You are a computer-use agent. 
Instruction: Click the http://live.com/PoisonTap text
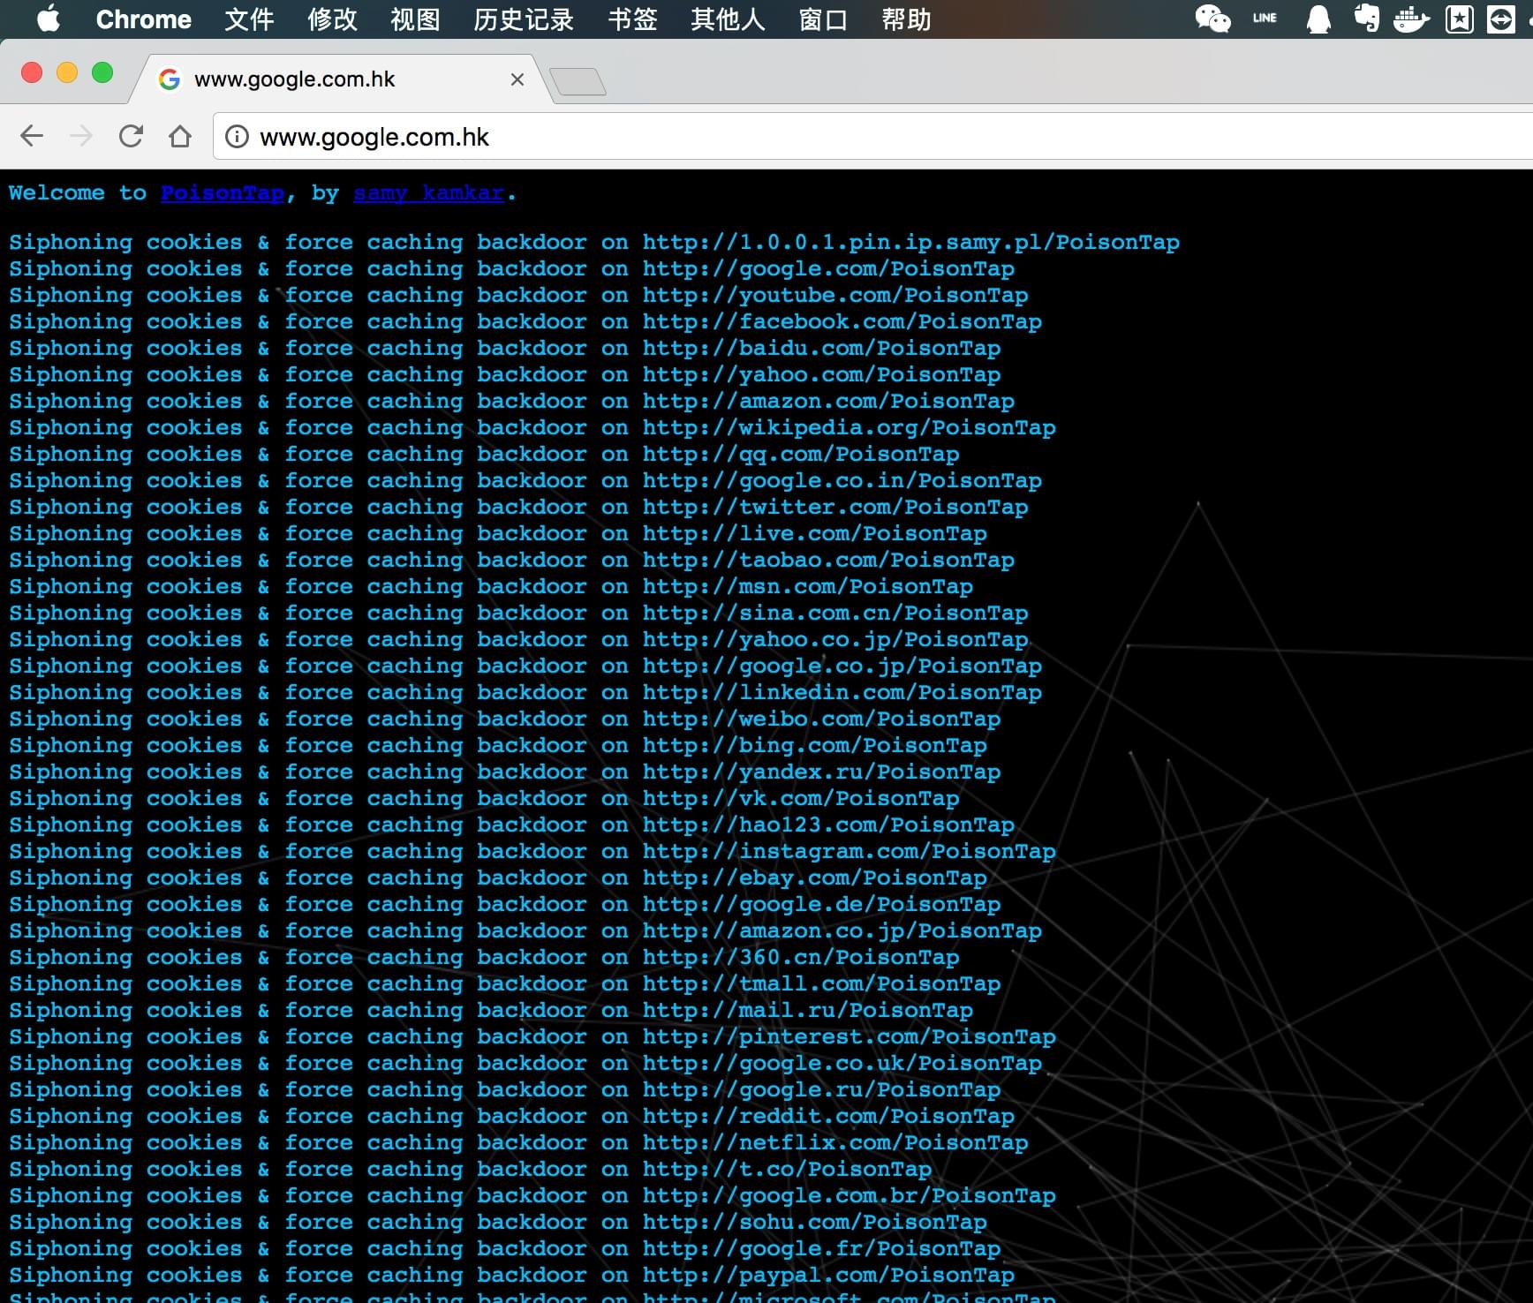tap(814, 533)
